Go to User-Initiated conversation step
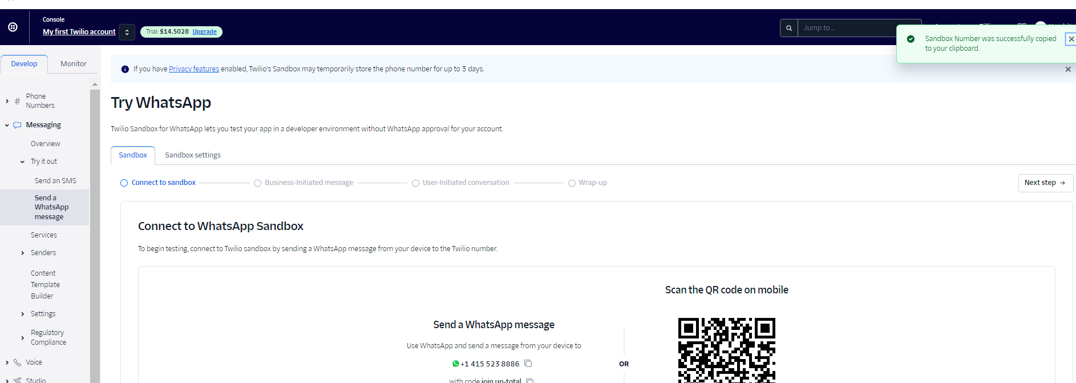 coord(460,183)
